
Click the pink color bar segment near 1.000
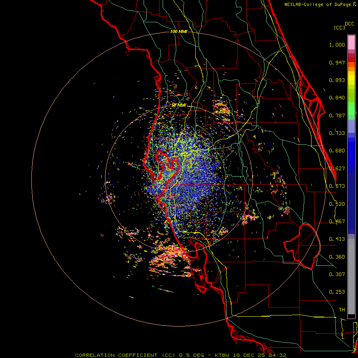[351, 43]
